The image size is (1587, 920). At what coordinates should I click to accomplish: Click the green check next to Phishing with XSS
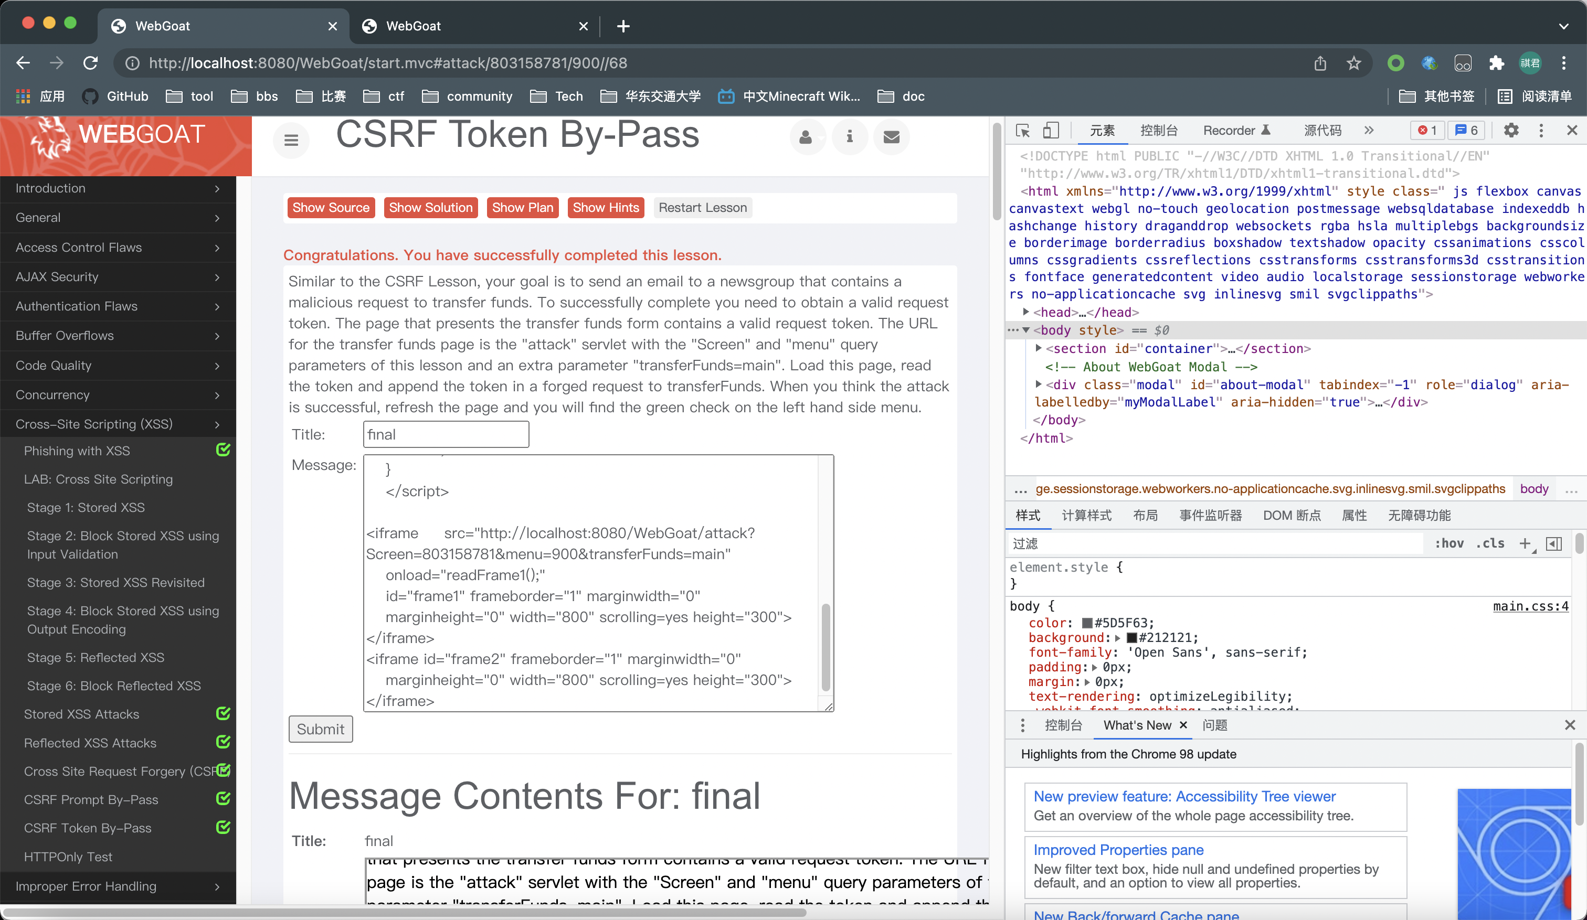pos(223,450)
